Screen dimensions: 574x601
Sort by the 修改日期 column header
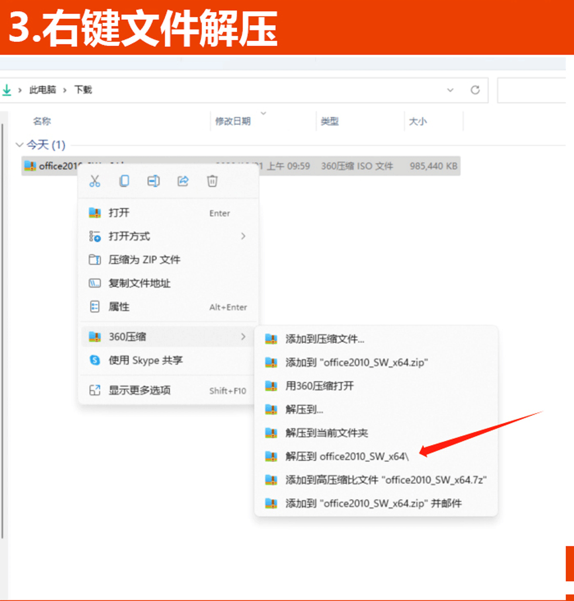[x=233, y=121]
